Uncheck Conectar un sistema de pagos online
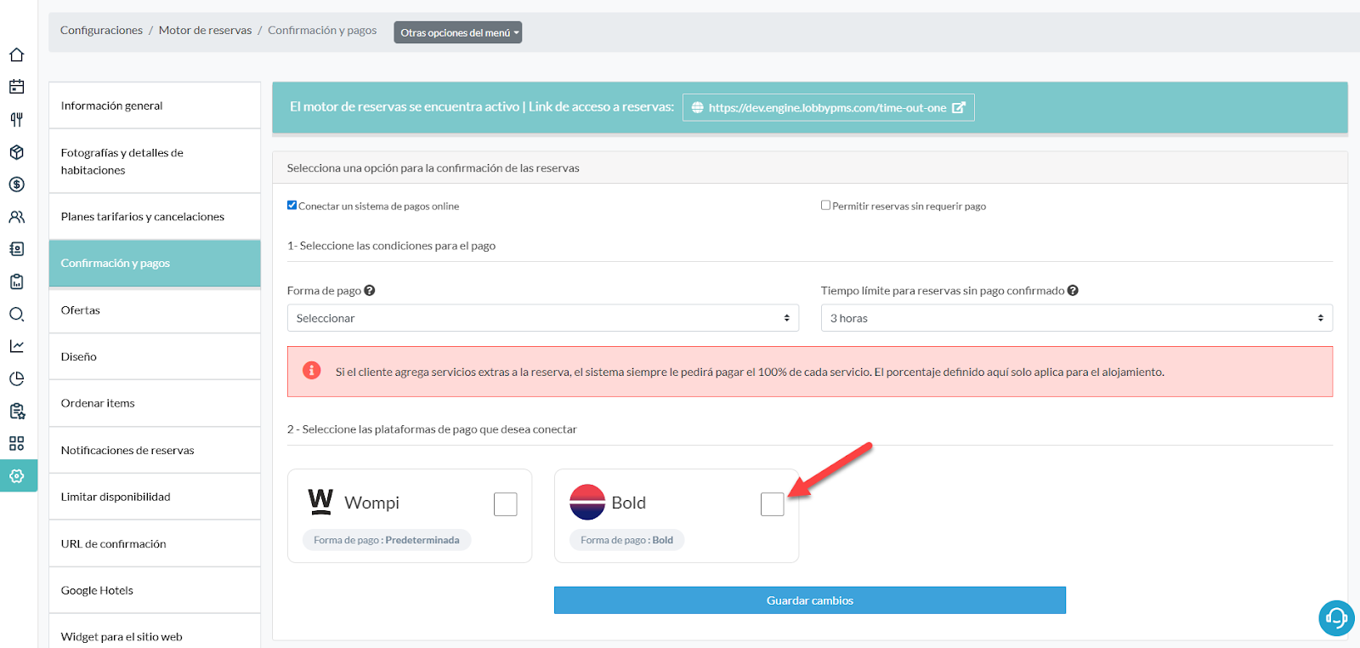Viewport: 1360px width, 648px height. [x=292, y=205]
